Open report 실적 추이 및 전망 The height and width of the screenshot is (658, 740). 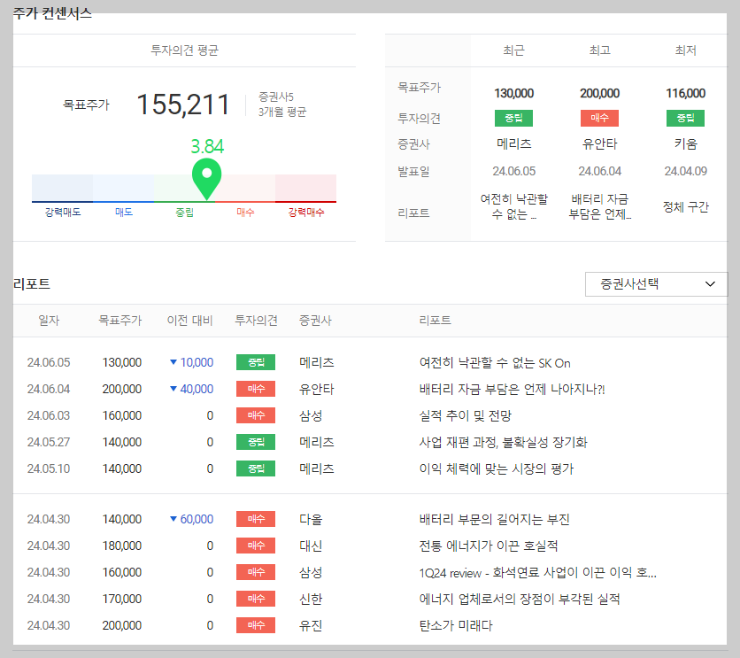pyautogui.click(x=465, y=415)
